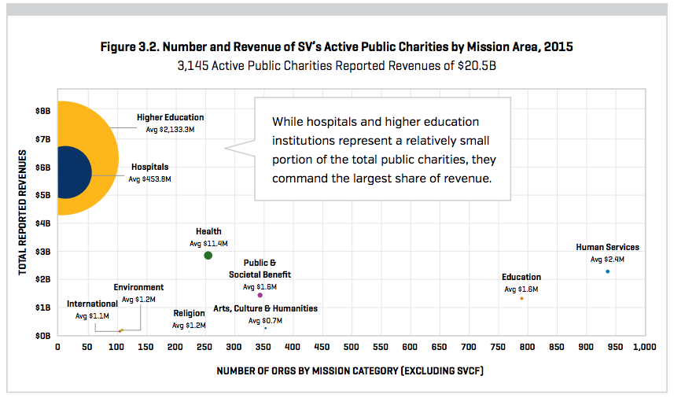674x398 pixels.
Task: Click the figure title 'Figure 3.2. Number and Revenue'
Action: 337,46
